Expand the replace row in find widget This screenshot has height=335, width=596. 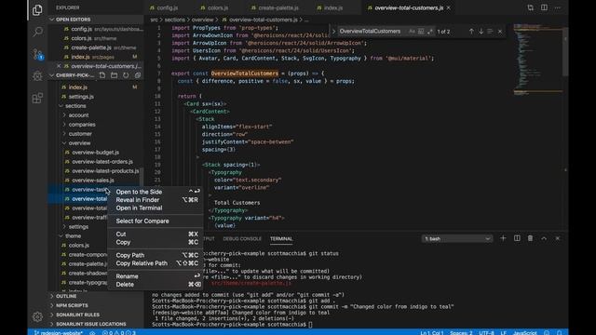point(333,32)
